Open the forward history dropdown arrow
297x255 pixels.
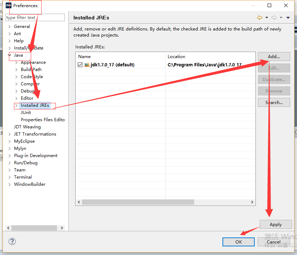[281, 18]
